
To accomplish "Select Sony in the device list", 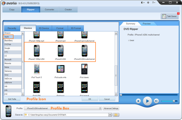I will click(13, 75).
